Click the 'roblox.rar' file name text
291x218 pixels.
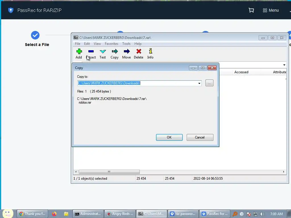pyautogui.click(x=85, y=102)
